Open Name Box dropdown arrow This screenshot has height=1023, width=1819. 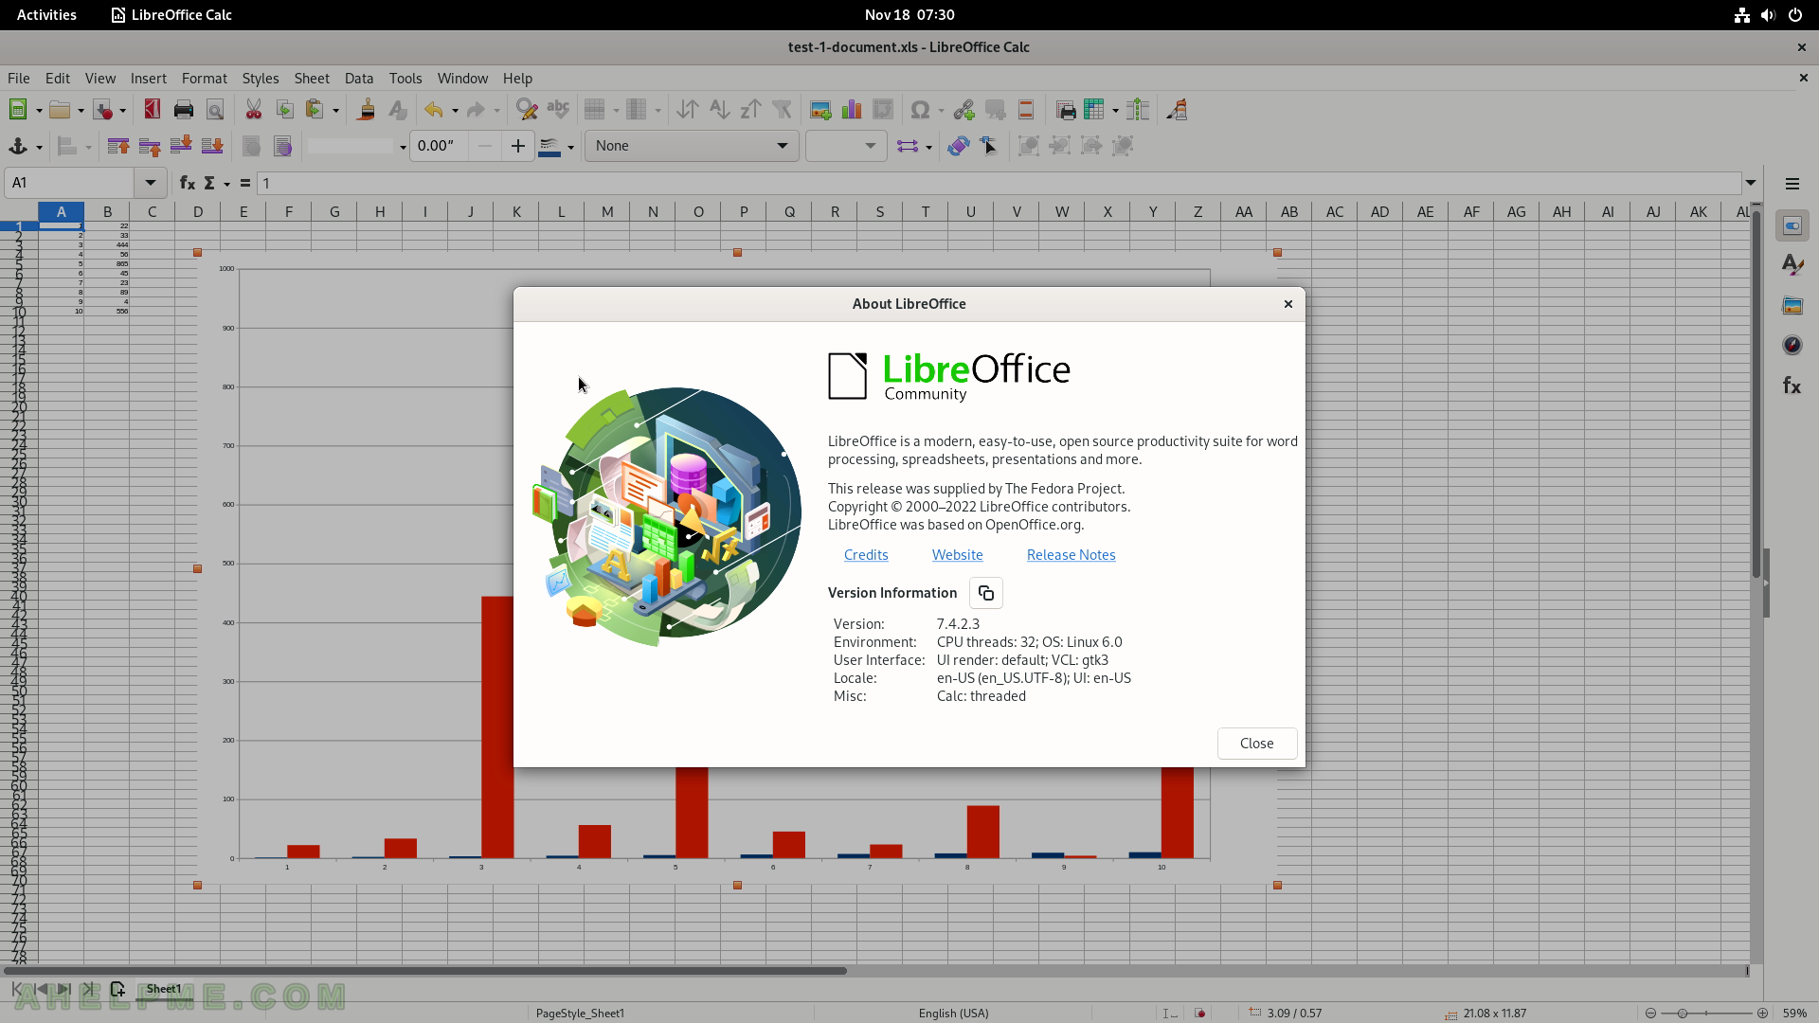point(150,183)
